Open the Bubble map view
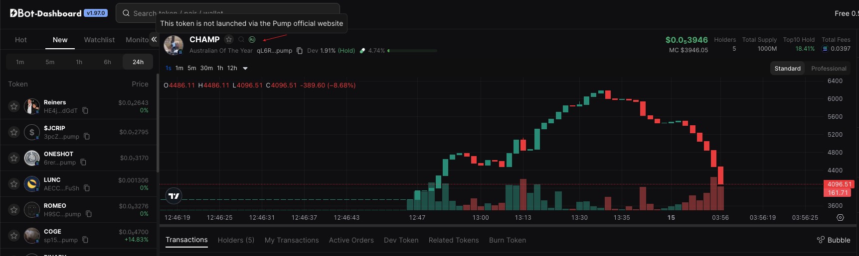859x256 pixels. pyautogui.click(x=834, y=240)
